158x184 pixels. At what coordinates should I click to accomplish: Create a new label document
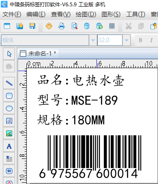click(7, 26)
